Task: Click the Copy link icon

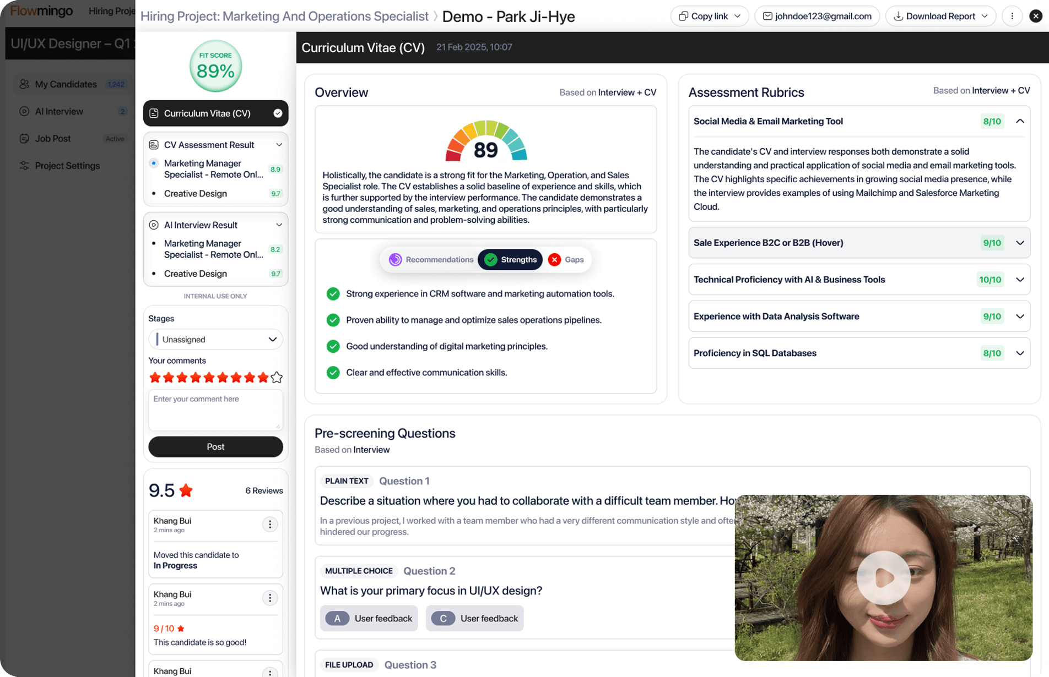Action: pos(683,17)
